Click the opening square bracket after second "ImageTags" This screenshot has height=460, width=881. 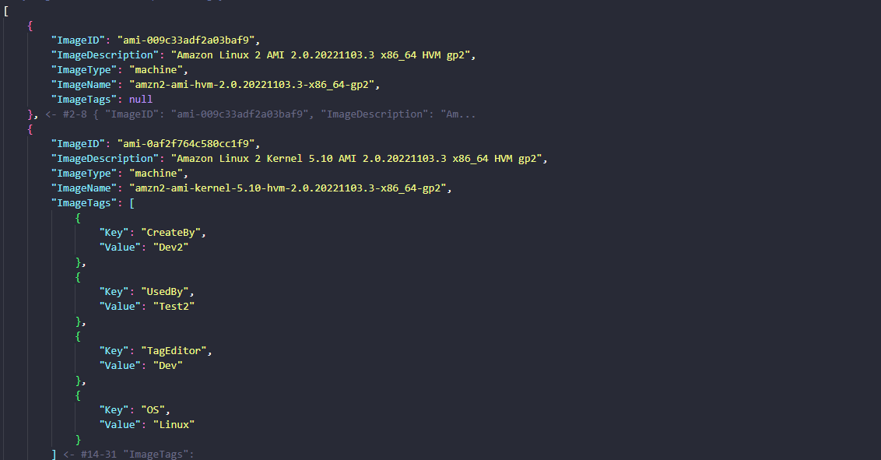coord(132,203)
